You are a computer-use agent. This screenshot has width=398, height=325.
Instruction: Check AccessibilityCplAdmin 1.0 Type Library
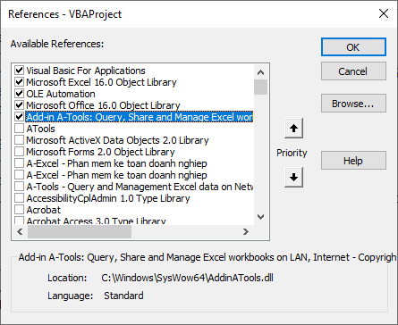pyautogui.click(x=20, y=198)
